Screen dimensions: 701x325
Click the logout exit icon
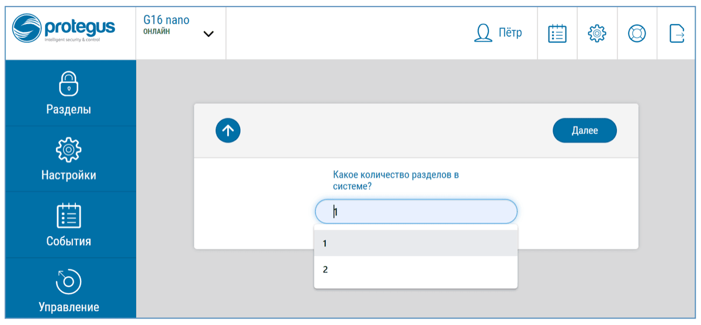click(676, 33)
